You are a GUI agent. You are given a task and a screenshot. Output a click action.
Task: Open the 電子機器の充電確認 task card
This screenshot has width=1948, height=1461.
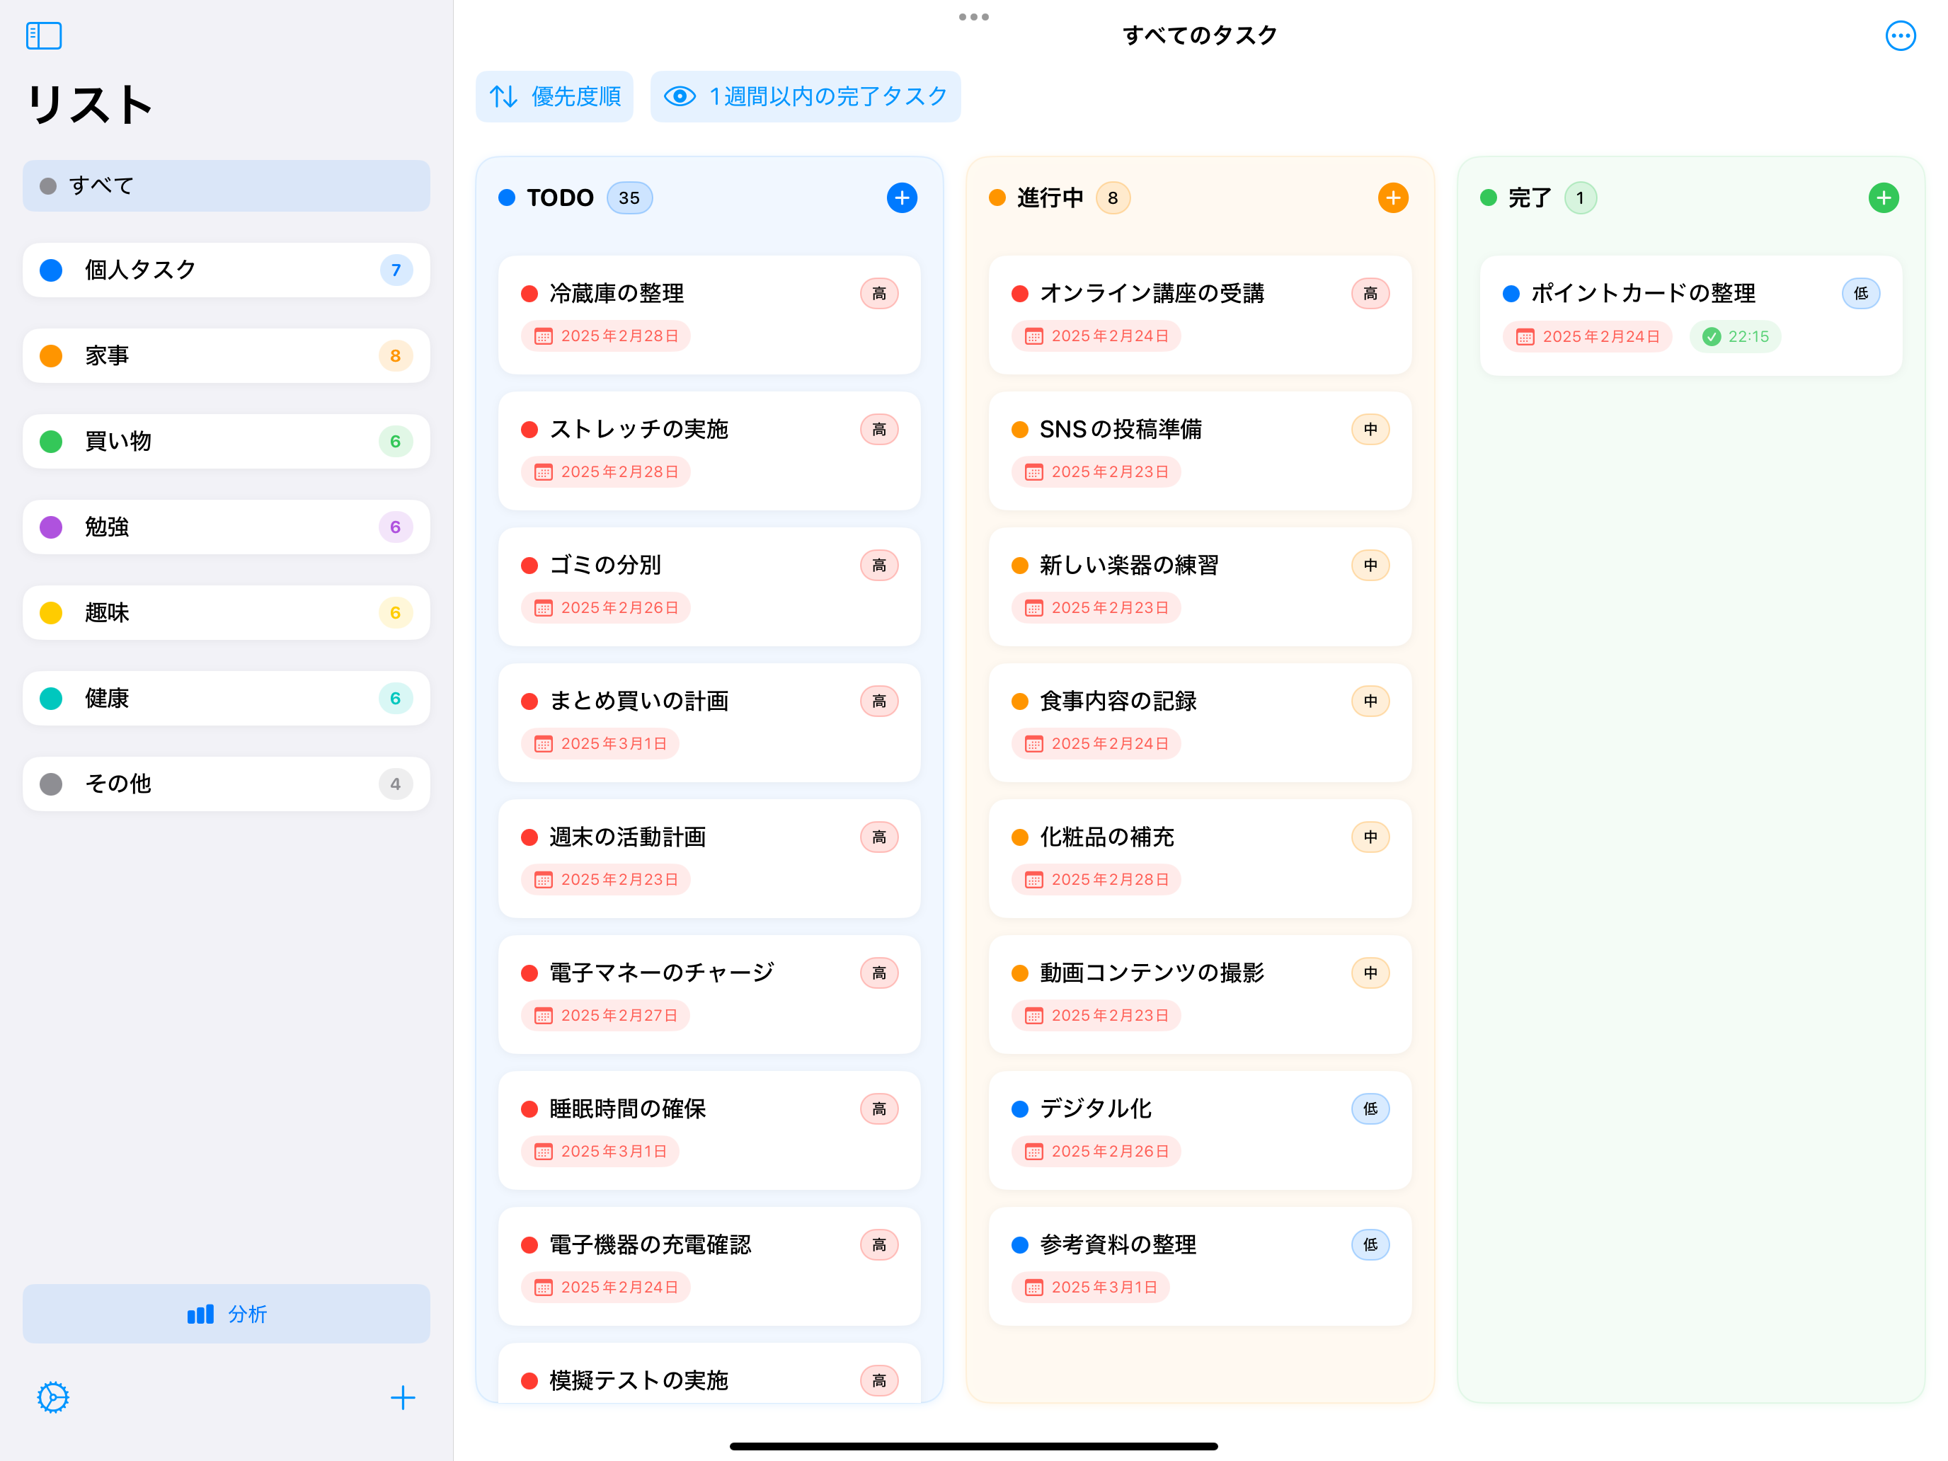tap(709, 1266)
